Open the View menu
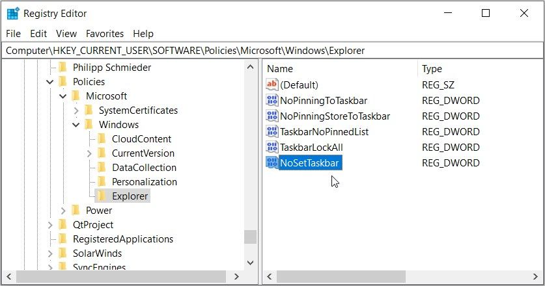The image size is (545, 286). tap(66, 34)
